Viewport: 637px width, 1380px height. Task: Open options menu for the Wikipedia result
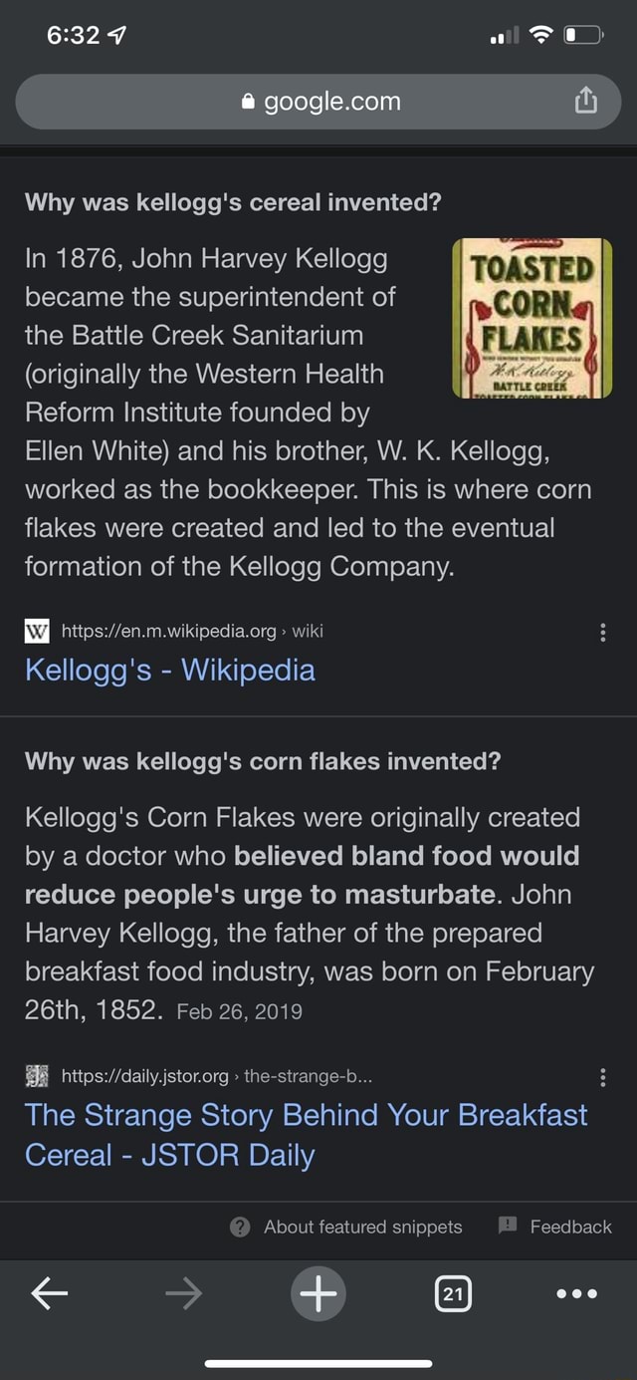click(x=602, y=632)
